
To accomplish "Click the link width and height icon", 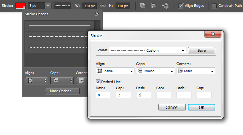I will click(103, 6).
